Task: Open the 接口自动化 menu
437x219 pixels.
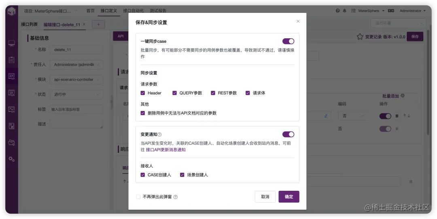Action: [133, 11]
